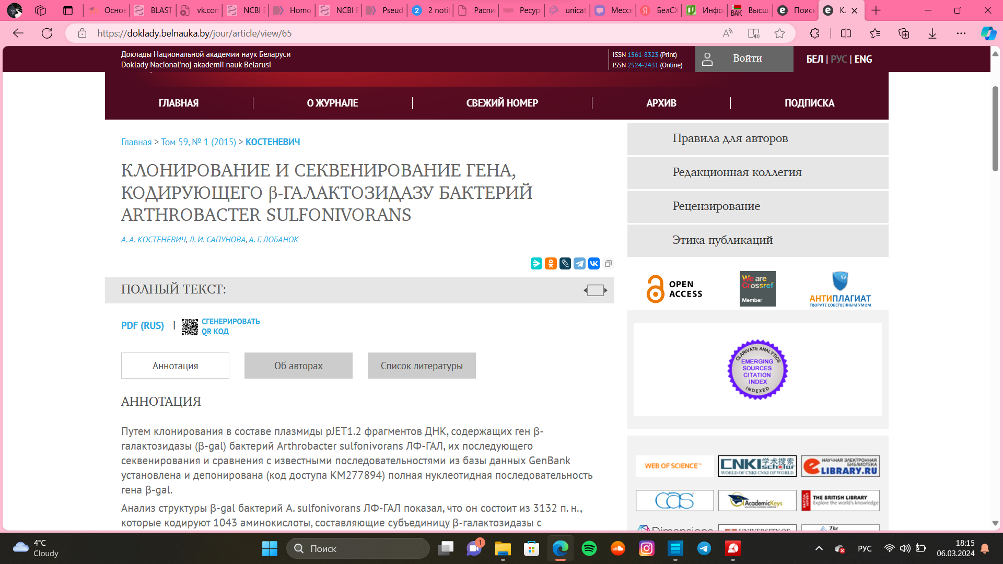
Task: Open Рецензирование sidebar link
Action: click(757, 207)
